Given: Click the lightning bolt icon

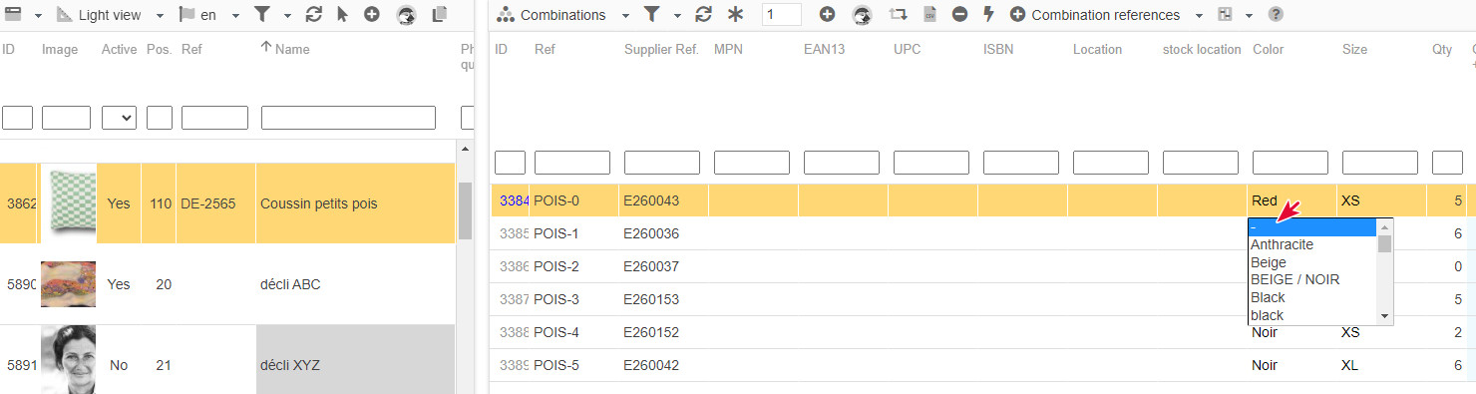Looking at the screenshot, I should [988, 15].
